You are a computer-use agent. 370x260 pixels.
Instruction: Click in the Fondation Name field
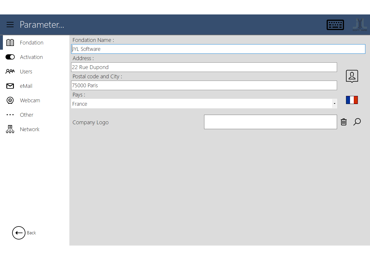tap(218, 49)
